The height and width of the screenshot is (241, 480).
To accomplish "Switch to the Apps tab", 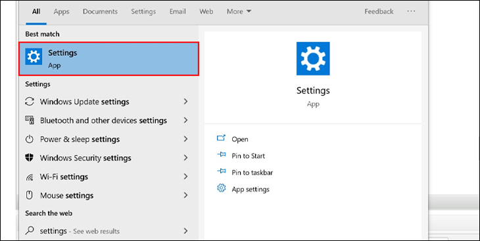I will pyautogui.click(x=62, y=12).
